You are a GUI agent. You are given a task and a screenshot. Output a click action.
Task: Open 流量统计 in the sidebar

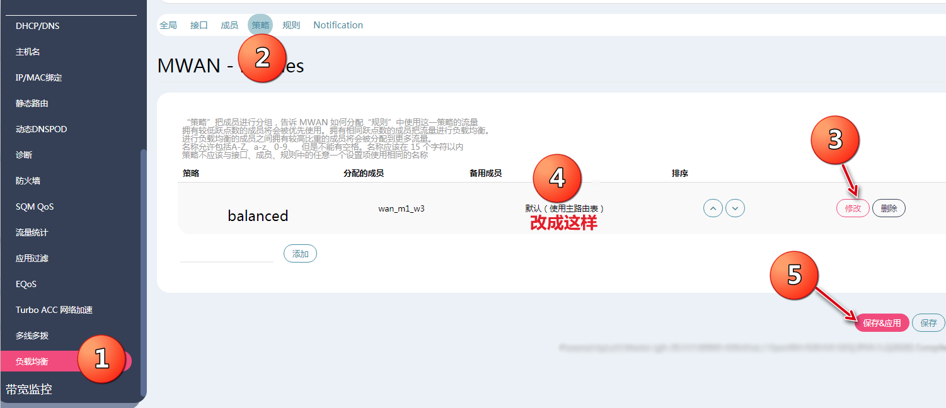32,232
